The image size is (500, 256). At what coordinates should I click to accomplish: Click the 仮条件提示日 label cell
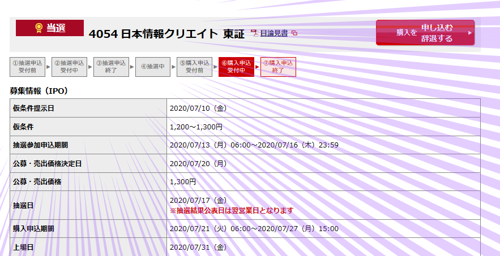88,108
